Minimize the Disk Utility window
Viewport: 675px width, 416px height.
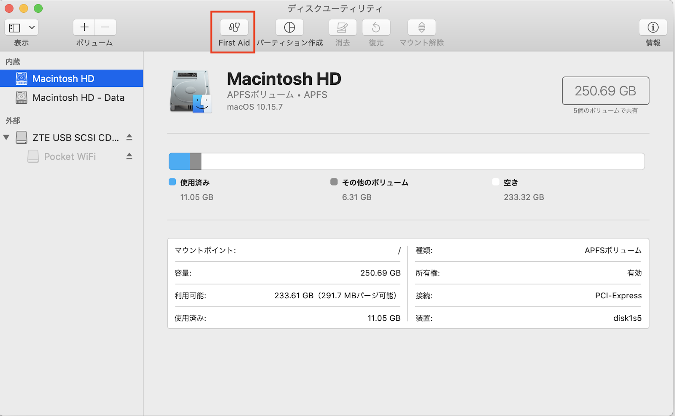tap(24, 8)
